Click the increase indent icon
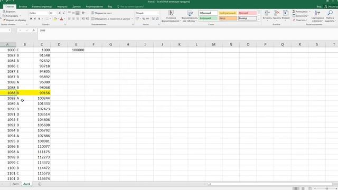The height and width of the screenshot is (190, 338). (x=87, y=19)
